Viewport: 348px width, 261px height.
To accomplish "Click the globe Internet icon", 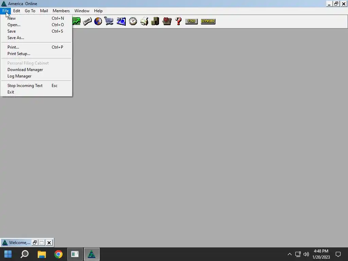I will [x=98, y=21].
